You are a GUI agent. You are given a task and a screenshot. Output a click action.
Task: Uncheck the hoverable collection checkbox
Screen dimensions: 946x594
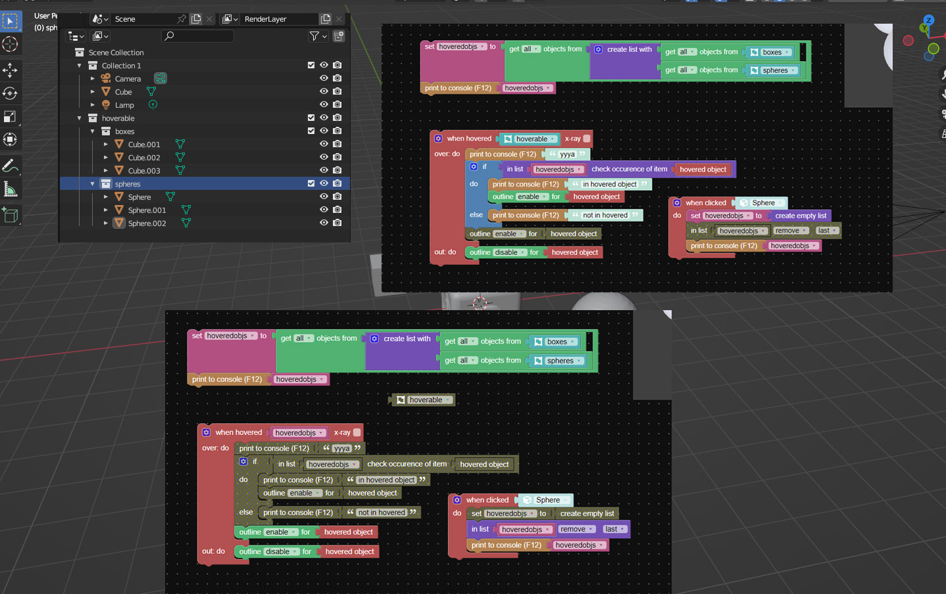311,118
